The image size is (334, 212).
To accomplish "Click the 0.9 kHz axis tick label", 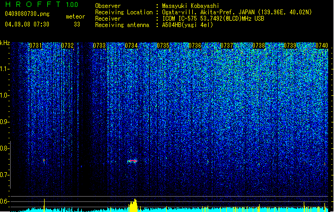I will (x=4, y=122).
